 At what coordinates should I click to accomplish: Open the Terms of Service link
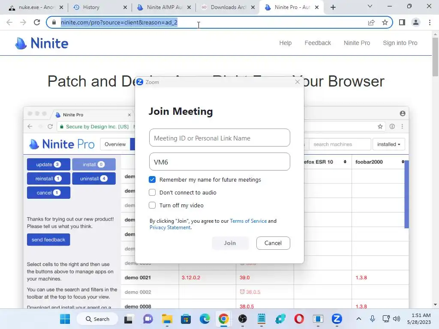click(248, 221)
